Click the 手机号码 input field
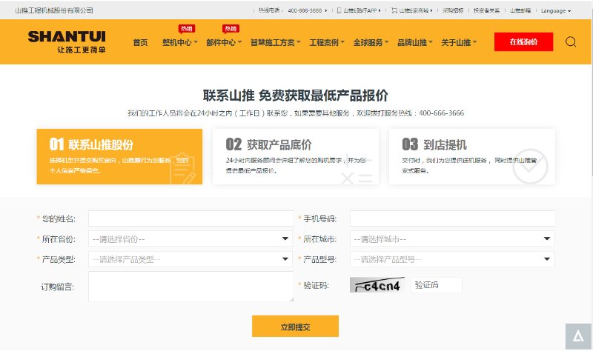The image size is (593, 351). pos(452,218)
